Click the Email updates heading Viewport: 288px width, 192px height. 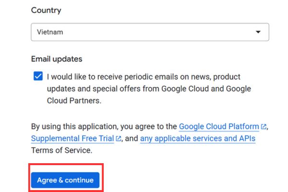[x=57, y=59]
